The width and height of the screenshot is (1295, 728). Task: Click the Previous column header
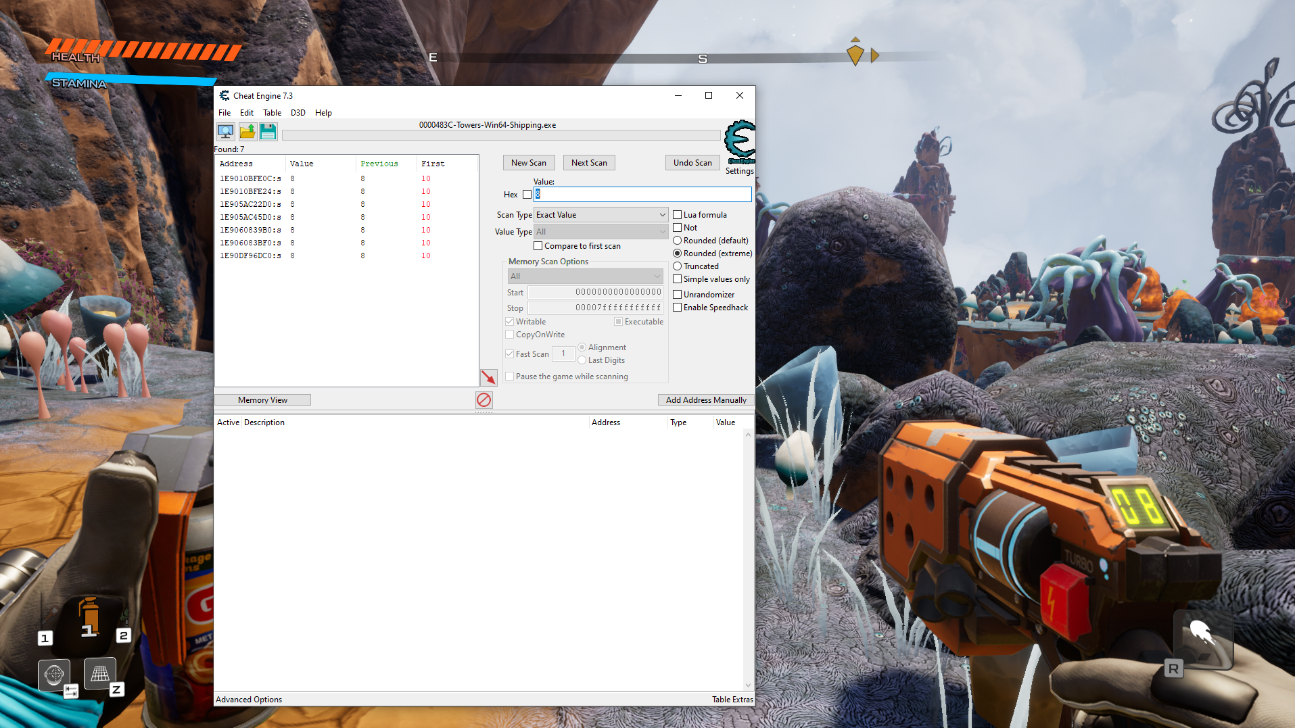click(386, 164)
